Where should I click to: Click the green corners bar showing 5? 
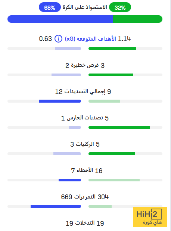click(x=112, y=154)
